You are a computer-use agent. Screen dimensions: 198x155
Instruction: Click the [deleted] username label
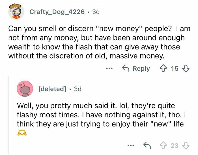52,89
